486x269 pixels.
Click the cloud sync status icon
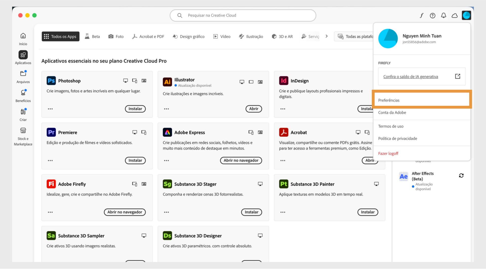(x=455, y=15)
